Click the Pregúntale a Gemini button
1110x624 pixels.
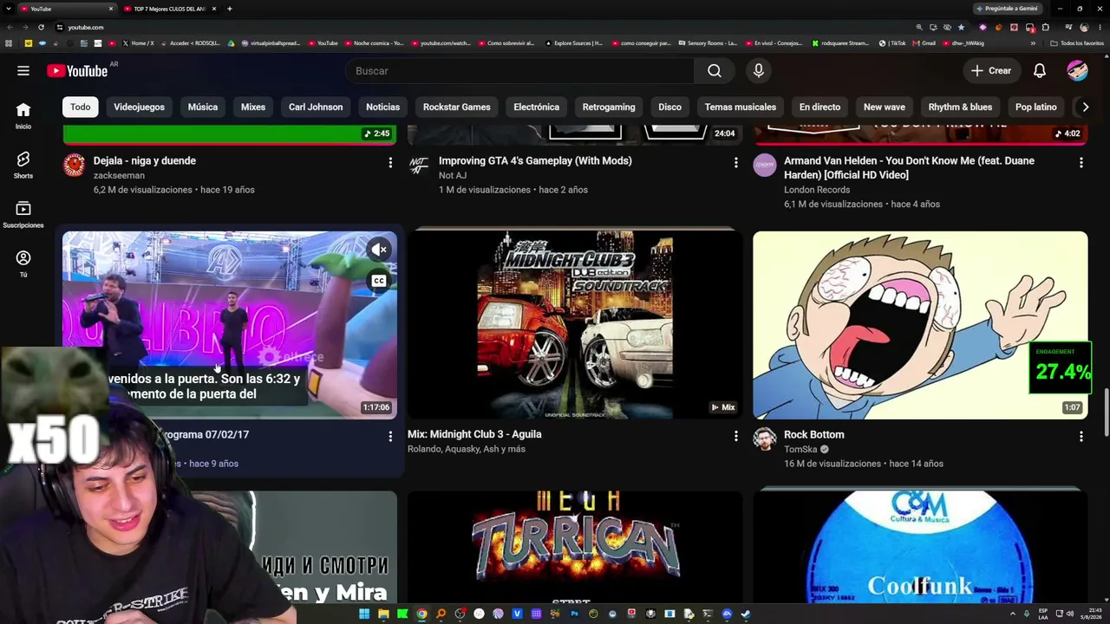click(x=1006, y=9)
